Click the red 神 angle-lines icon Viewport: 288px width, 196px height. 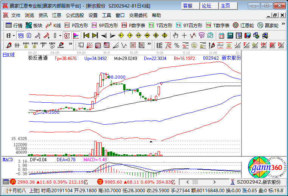coord(263,45)
